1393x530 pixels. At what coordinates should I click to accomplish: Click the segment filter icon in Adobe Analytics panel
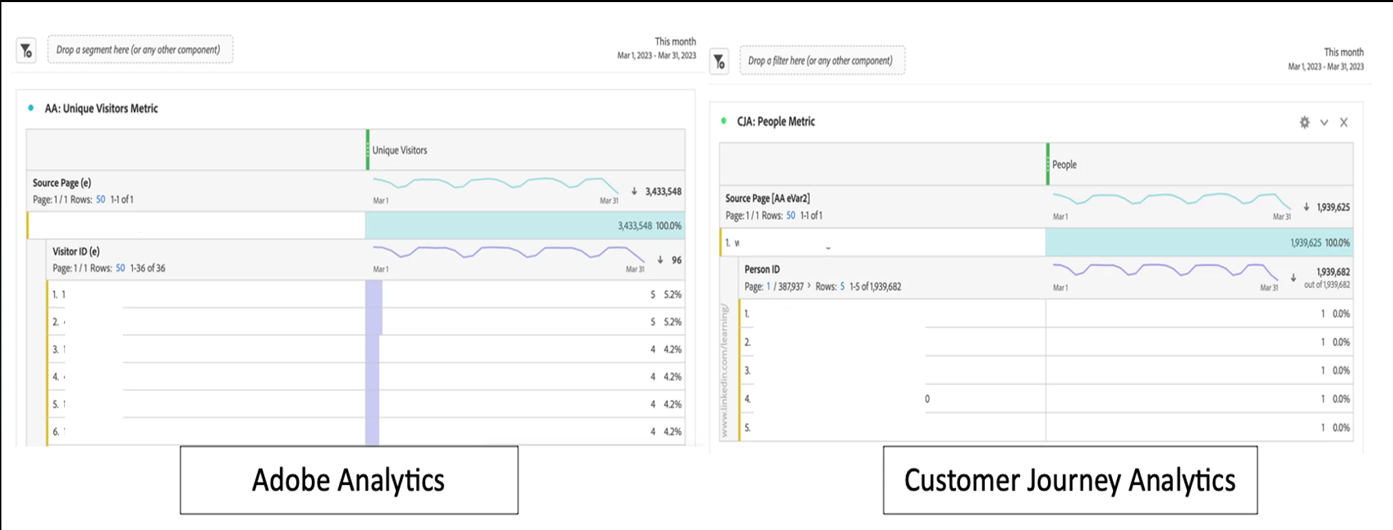pos(26,51)
